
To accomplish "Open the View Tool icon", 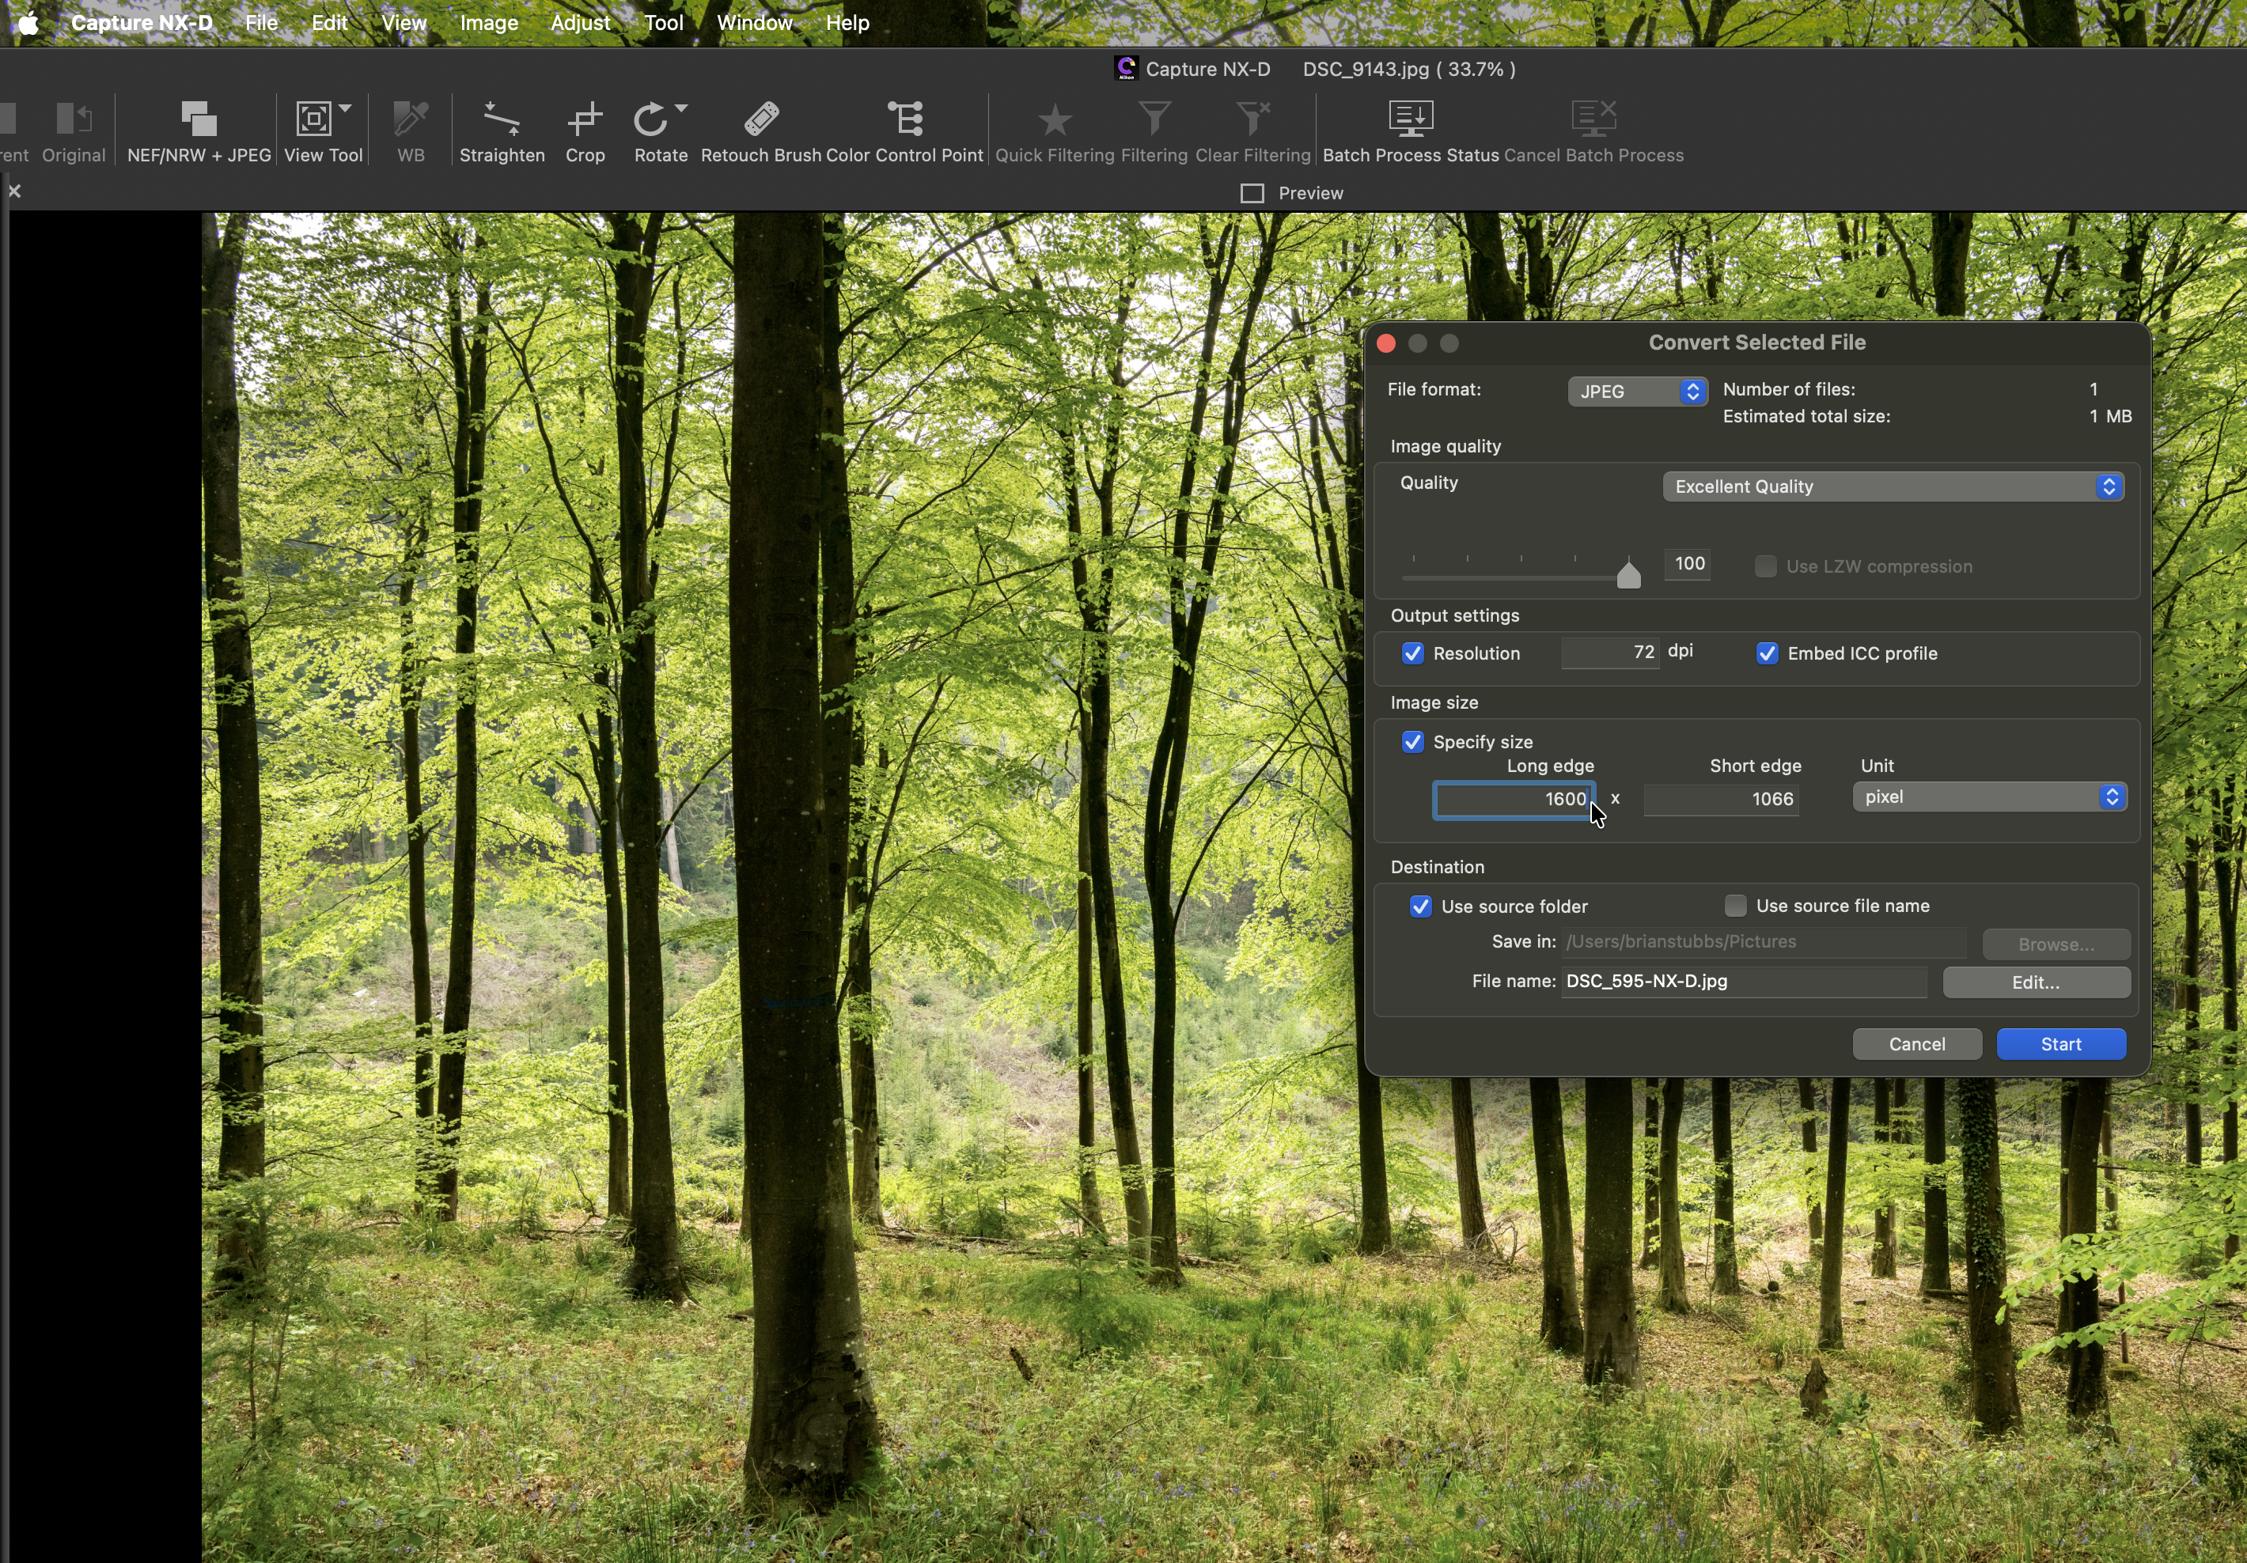I will point(315,121).
